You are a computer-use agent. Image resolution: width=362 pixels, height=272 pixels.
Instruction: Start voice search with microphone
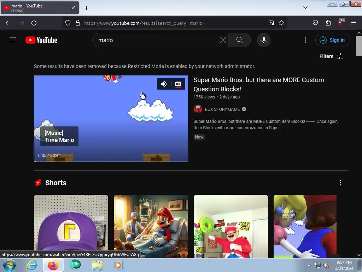[263, 40]
